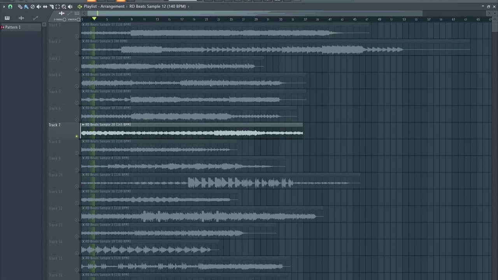Viewport: 498px width, 280px height.
Task: Mute Track 4 with its green dot
Action: click(77, 86)
